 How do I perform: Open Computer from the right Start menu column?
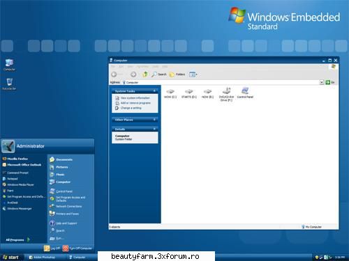60,182
